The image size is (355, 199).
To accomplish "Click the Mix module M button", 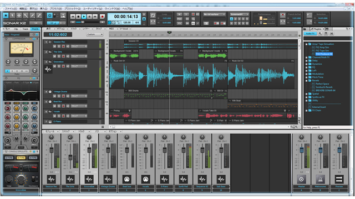I will (179, 14).
